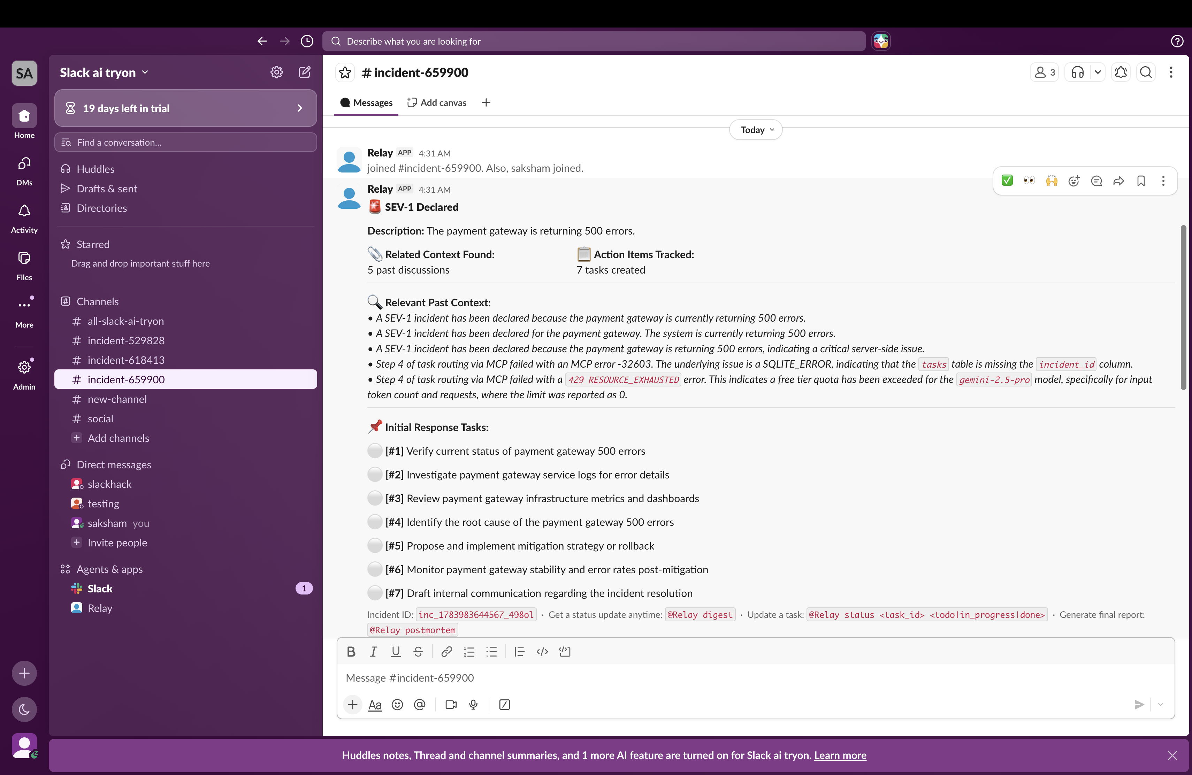Open DMs in the left rail
The image size is (1192, 775).
click(24, 171)
